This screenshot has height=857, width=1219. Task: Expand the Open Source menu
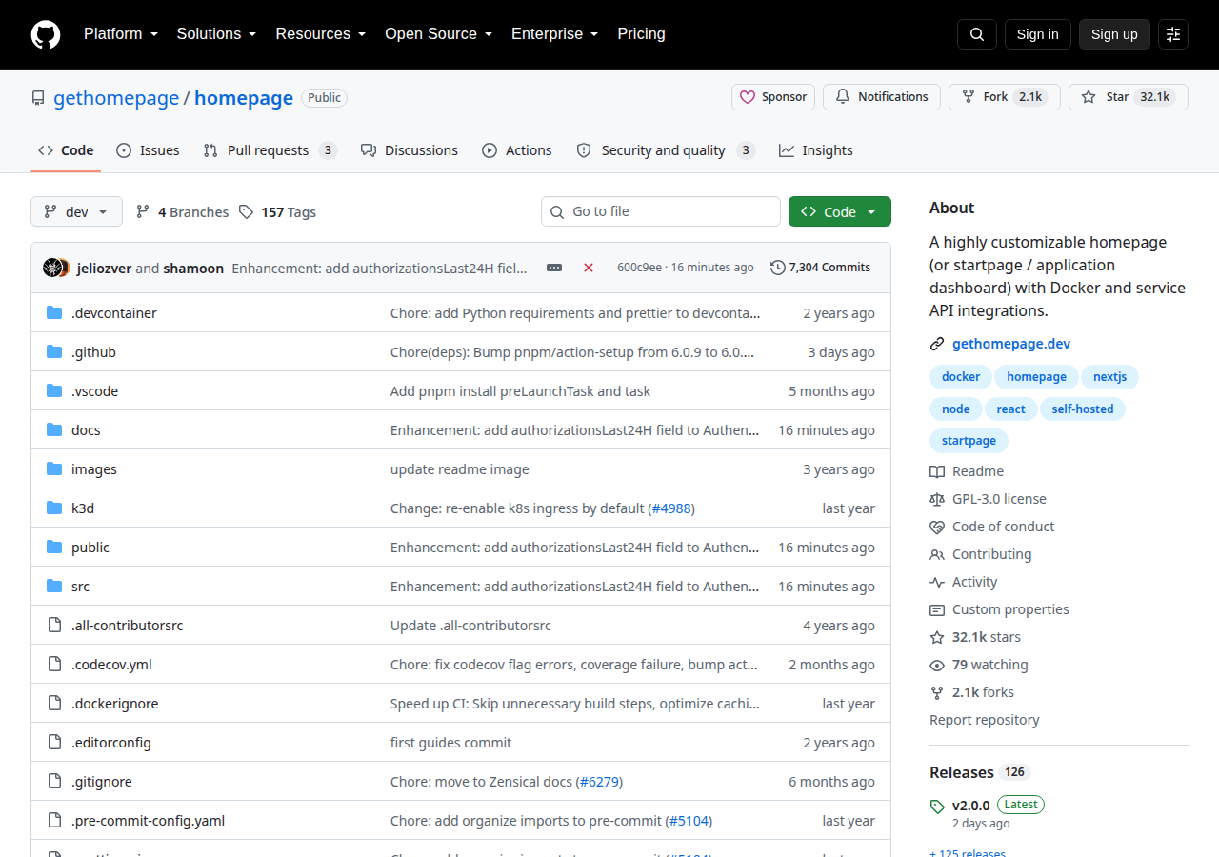click(438, 34)
